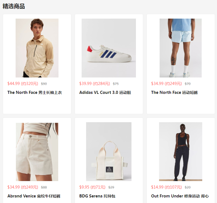Open the Abrand Venice denim shorts photo
Screen dimensions: 217x203
pos(37,152)
